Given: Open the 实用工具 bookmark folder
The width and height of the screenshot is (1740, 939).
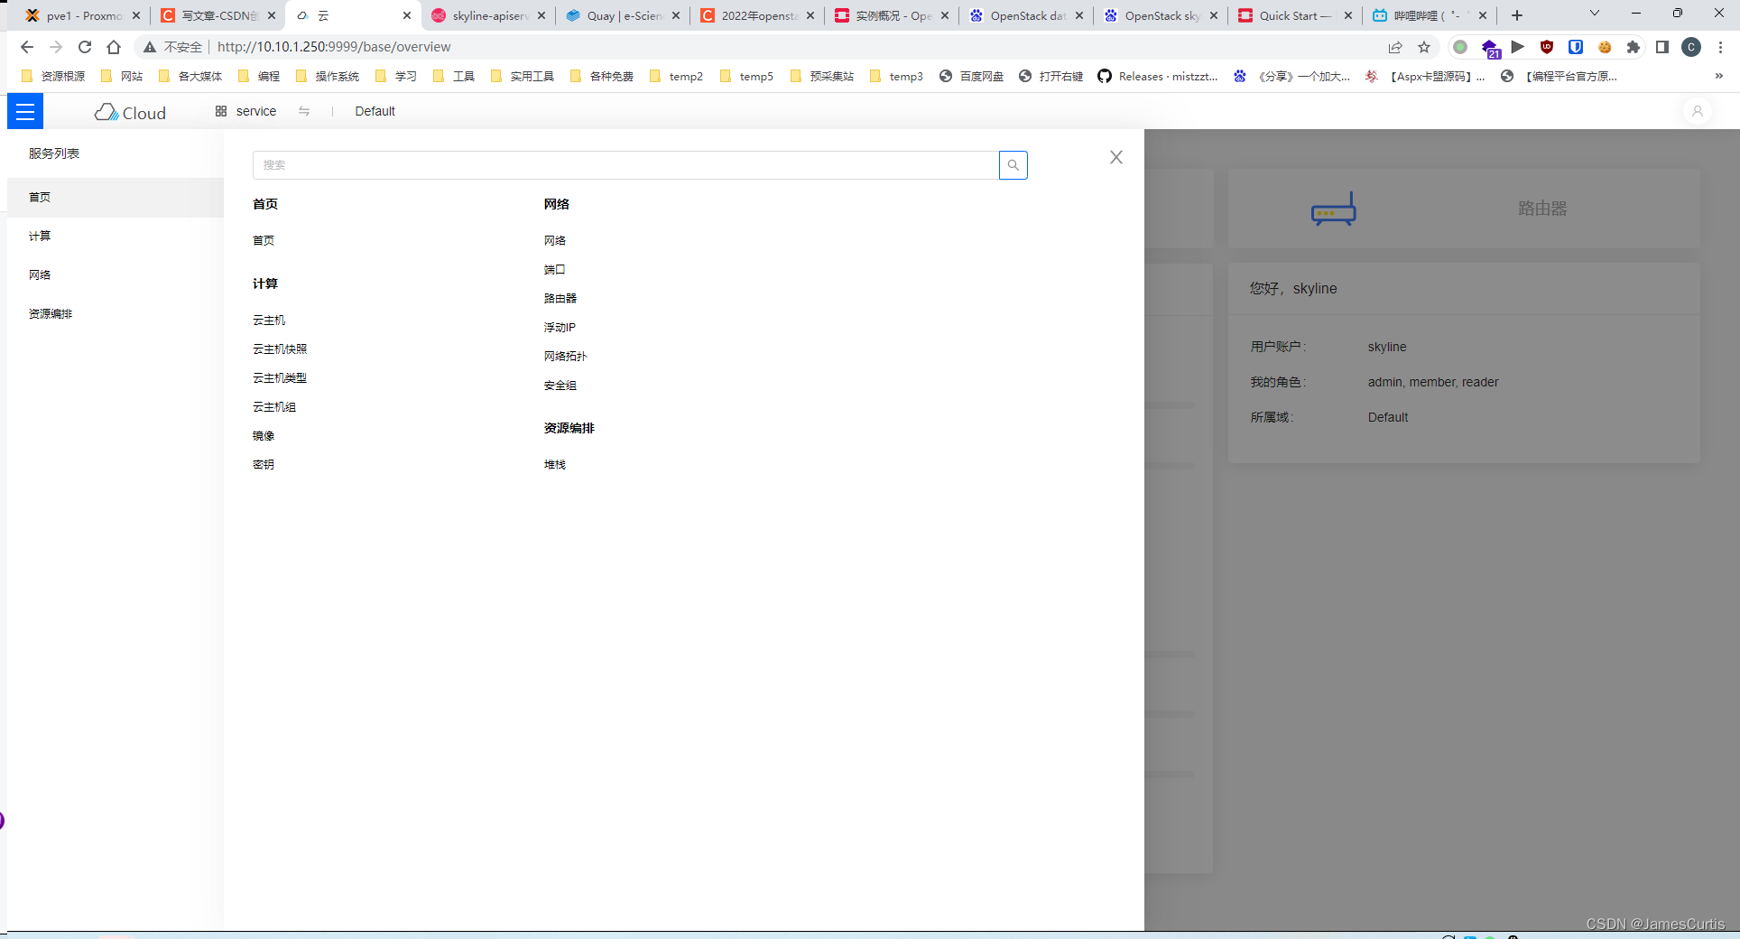Looking at the screenshot, I should [x=523, y=77].
